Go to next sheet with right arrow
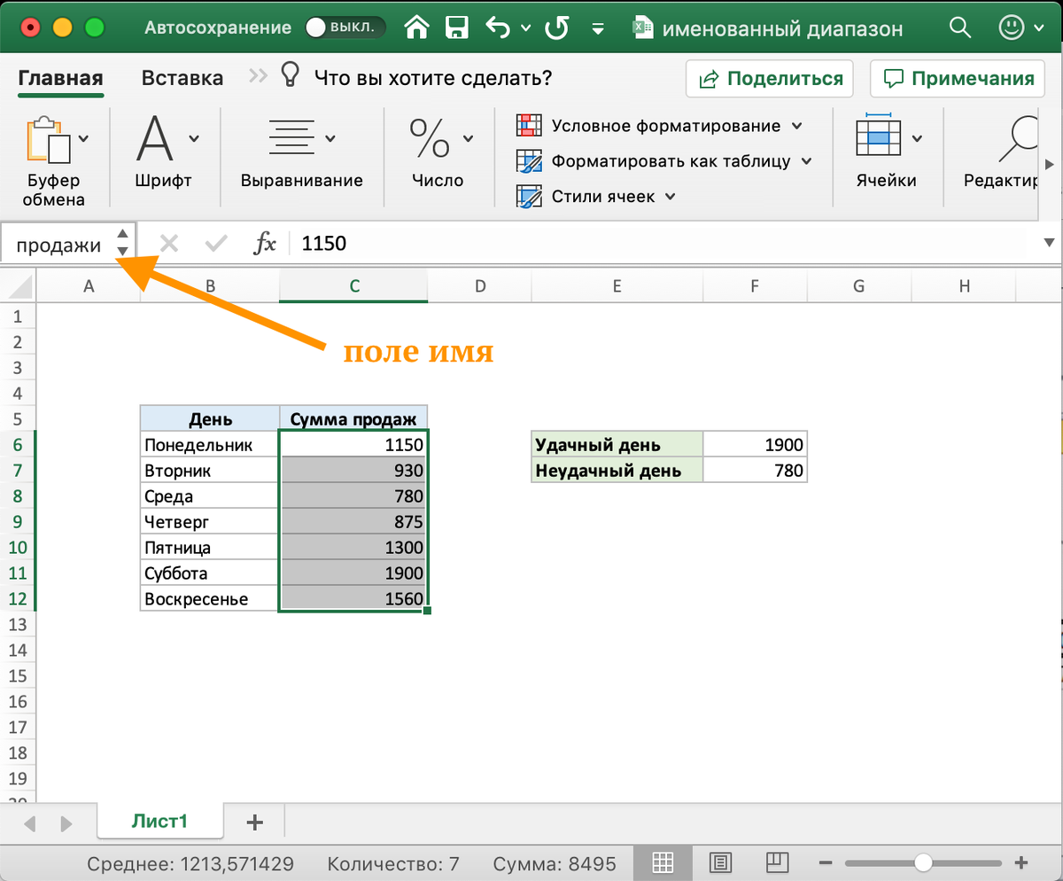Viewport: 1063px width, 881px height. click(x=66, y=823)
